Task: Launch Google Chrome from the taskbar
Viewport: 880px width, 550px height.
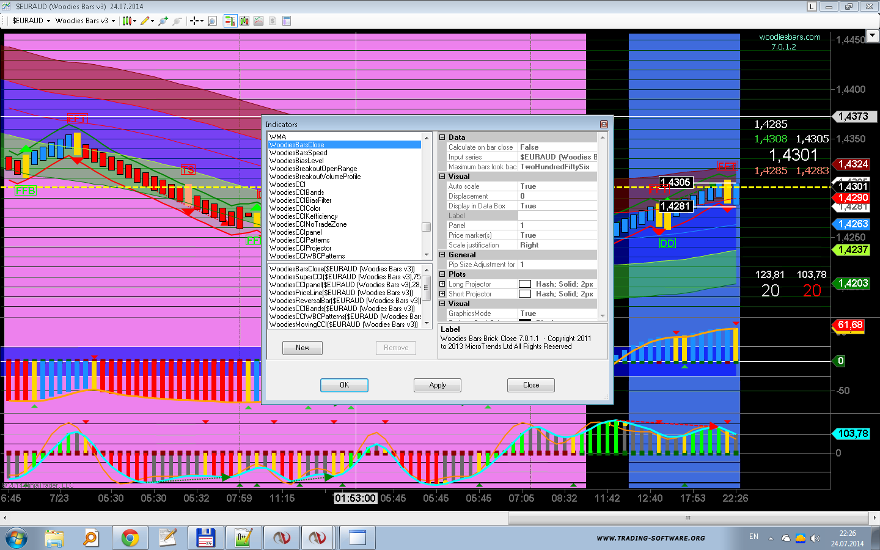Action: [x=130, y=538]
